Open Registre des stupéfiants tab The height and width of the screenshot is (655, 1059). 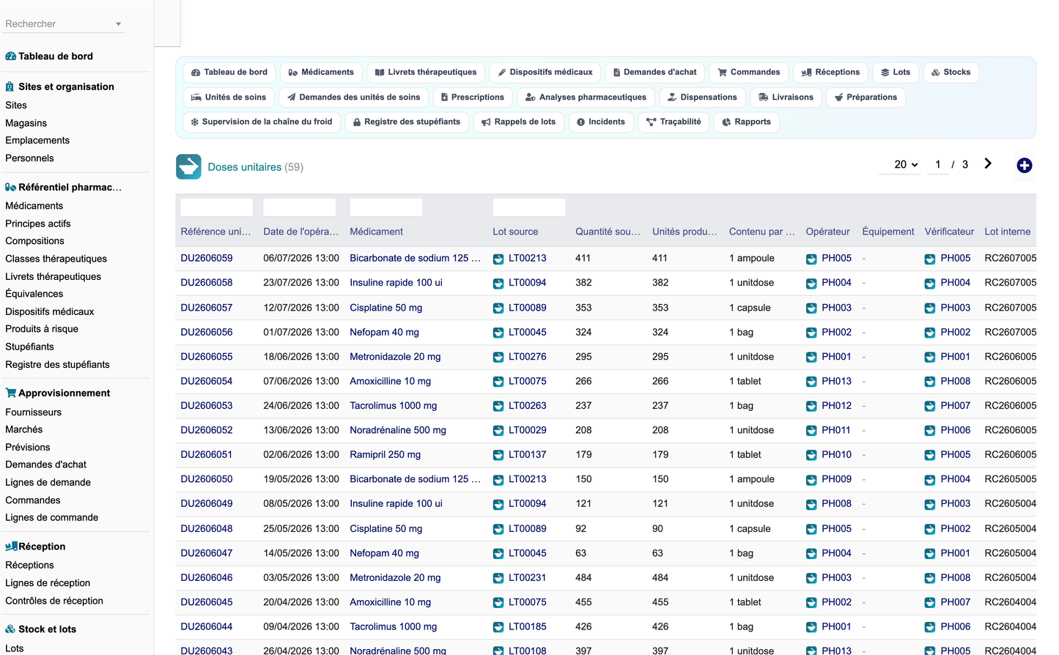point(407,122)
